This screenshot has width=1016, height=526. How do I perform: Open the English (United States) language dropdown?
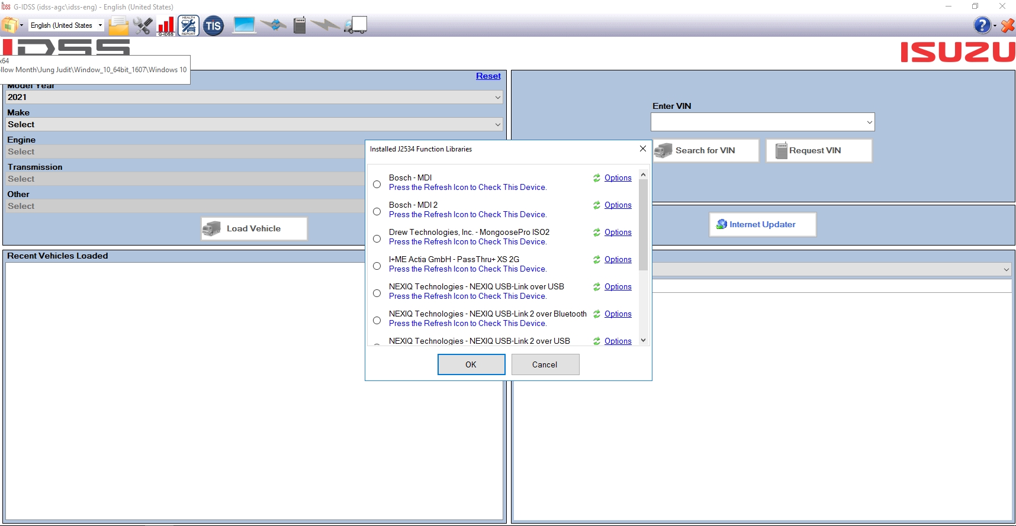[66, 25]
